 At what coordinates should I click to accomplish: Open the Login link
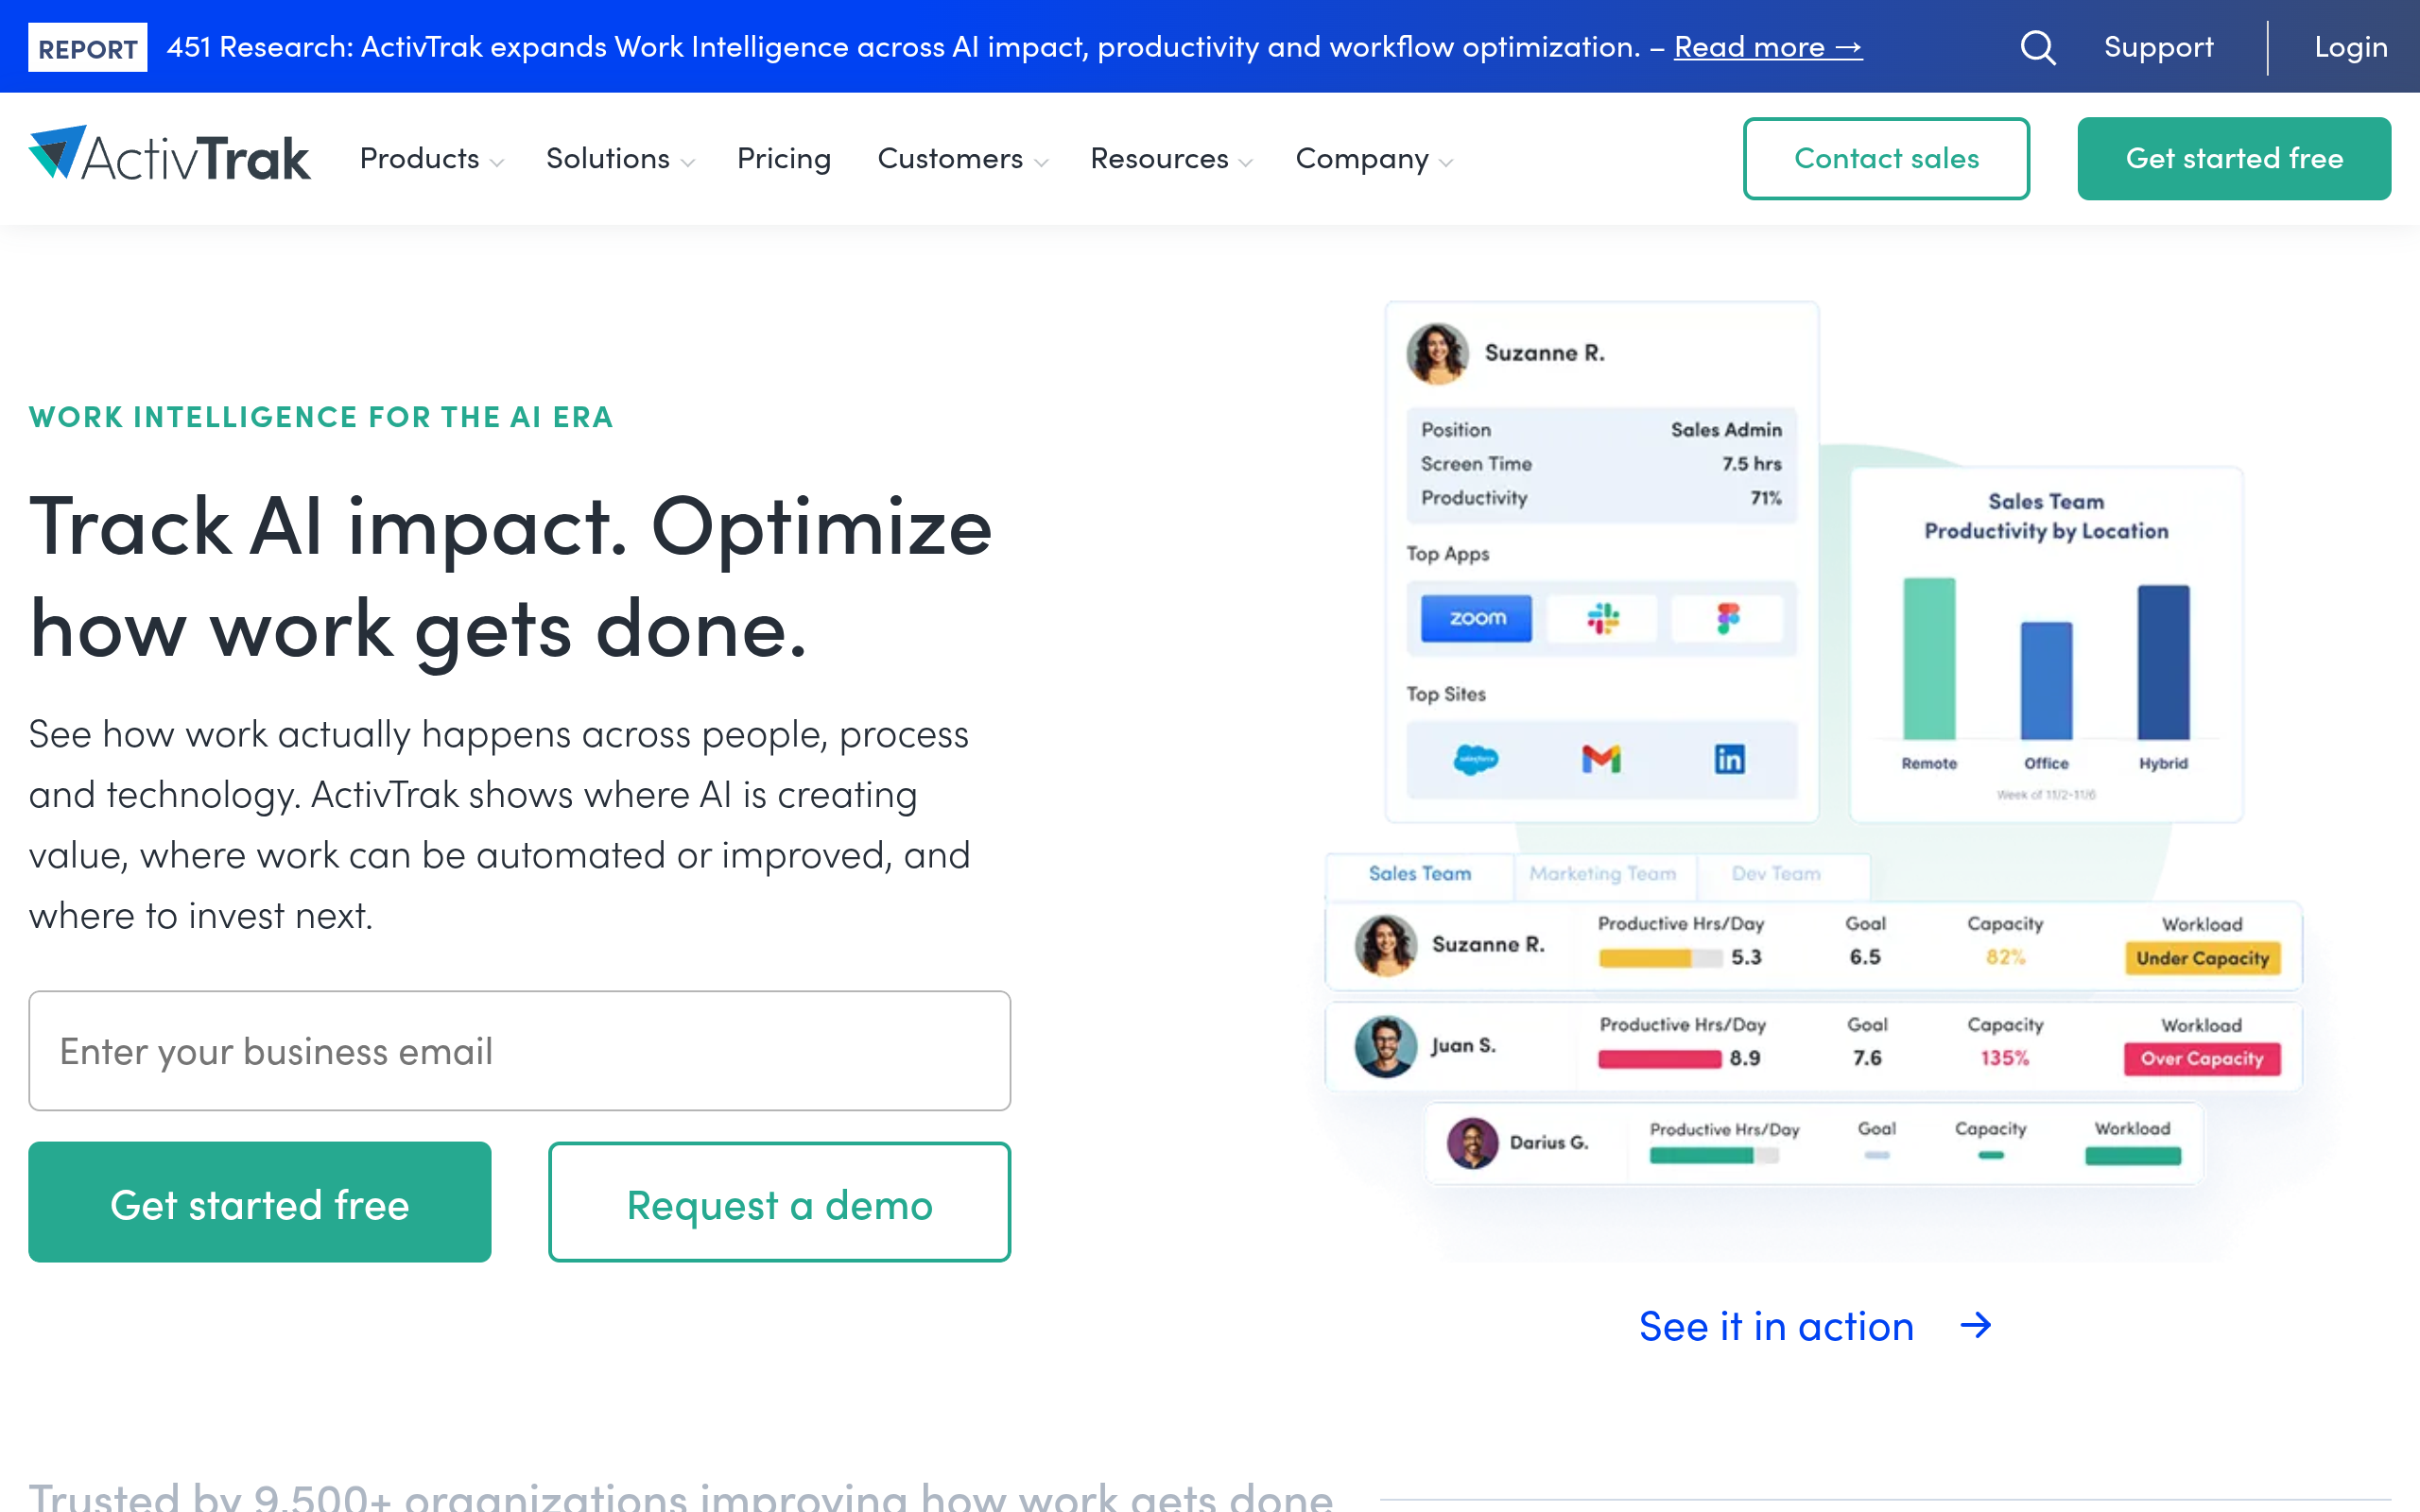coord(2350,47)
